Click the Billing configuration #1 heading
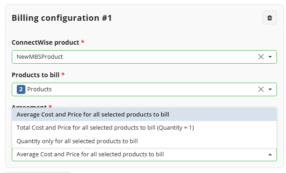The image size is (286, 173). click(x=62, y=18)
